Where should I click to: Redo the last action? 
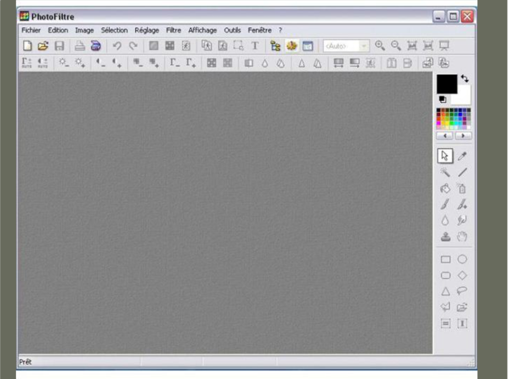pos(133,46)
